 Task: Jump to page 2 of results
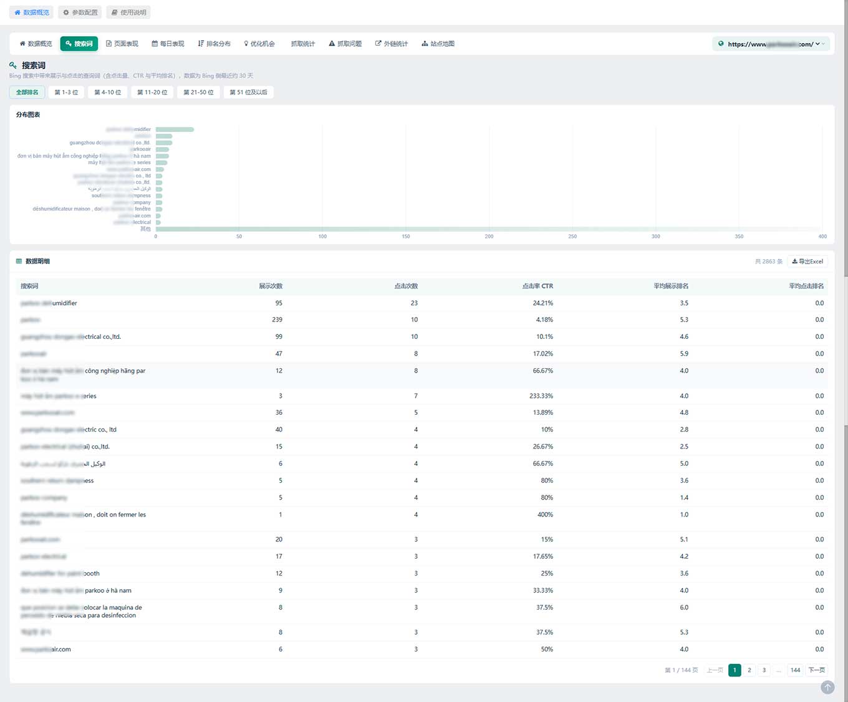pyautogui.click(x=749, y=670)
